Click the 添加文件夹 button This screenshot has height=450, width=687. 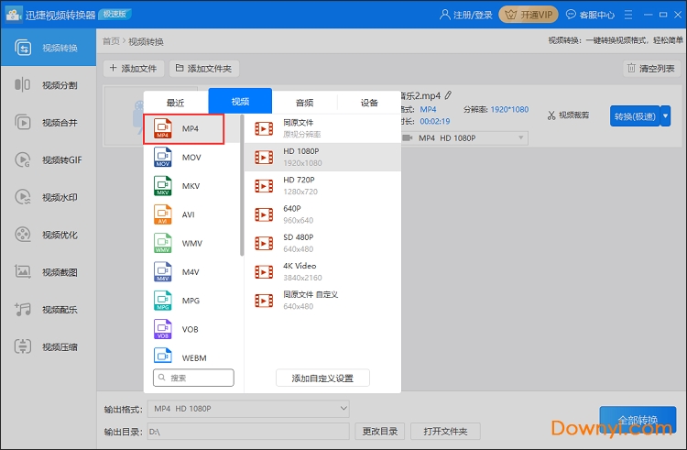tap(204, 69)
